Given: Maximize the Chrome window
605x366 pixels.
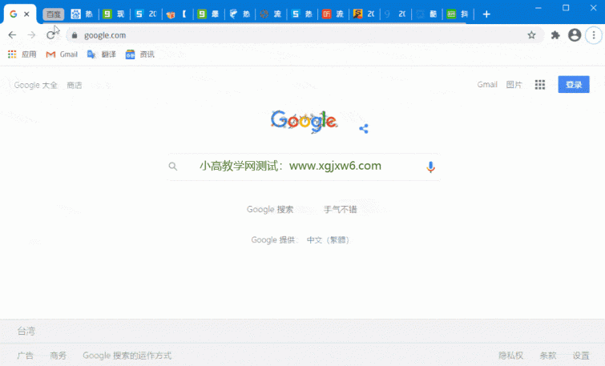Looking at the screenshot, I should pos(566,8).
